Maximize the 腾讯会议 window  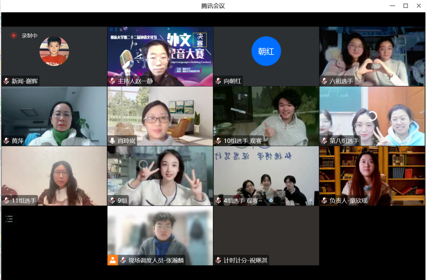tap(406, 6)
